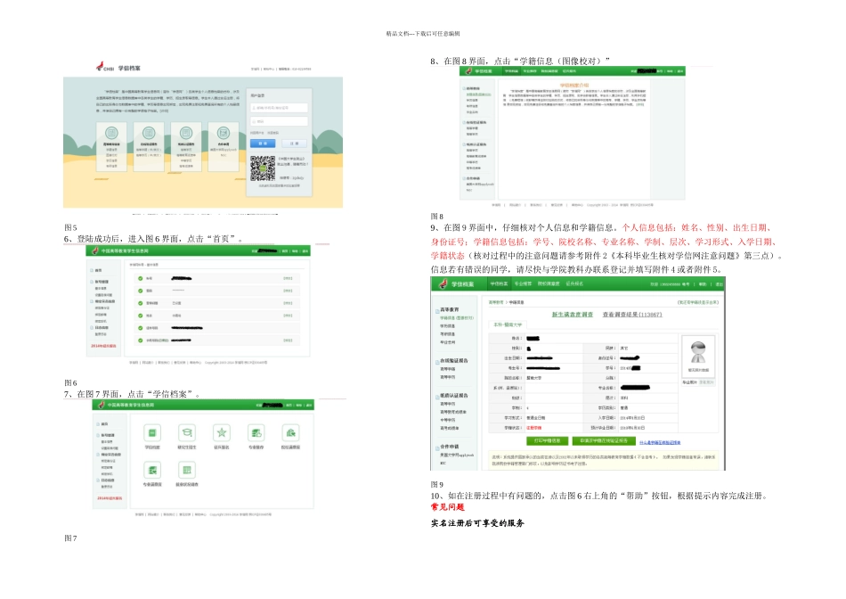
Task: Click the 合作申请 sidebar heading in figure 9
Action: point(449,447)
